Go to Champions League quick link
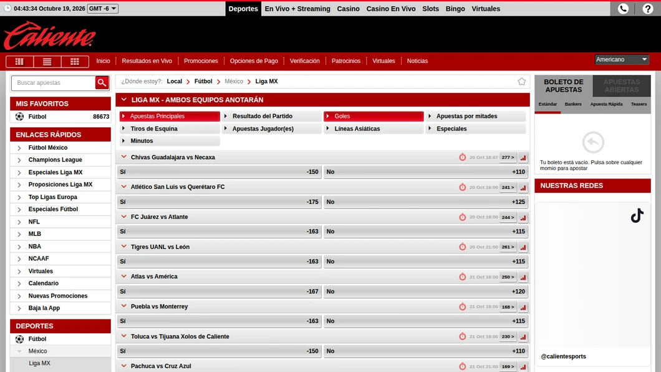The height and width of the screenshot is (372, 661). [x=55, y=160]
